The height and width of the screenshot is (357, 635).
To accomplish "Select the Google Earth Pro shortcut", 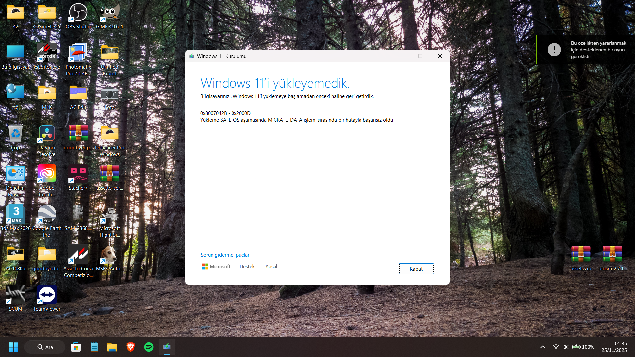I will (47, 214).
